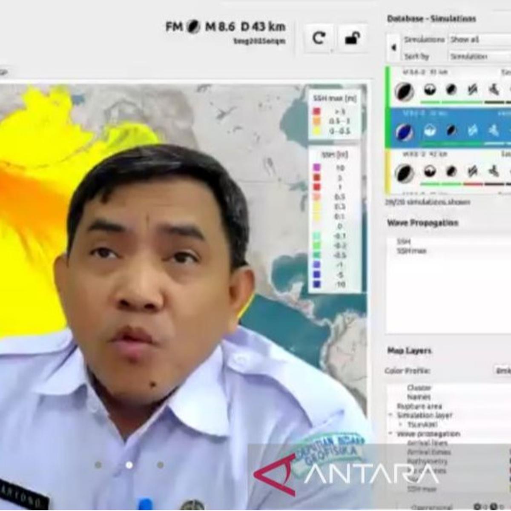
Task: Click 'Database - Simulations' panel title
Action: (431, 19)
